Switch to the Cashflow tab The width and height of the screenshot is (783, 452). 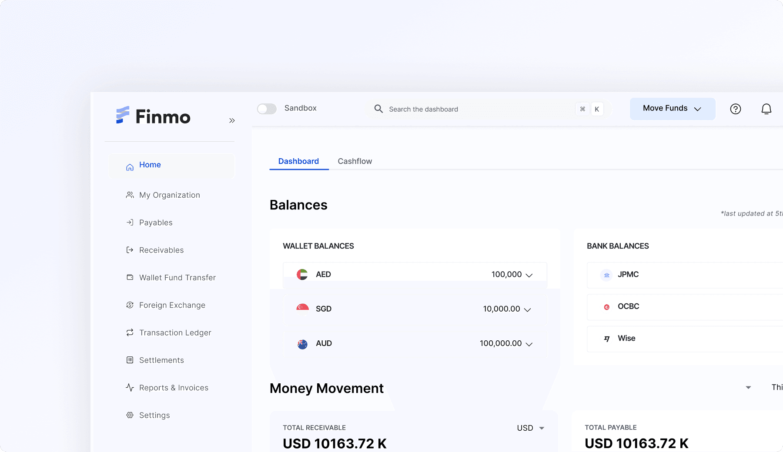pyautogui.click(x=355, y=161)
